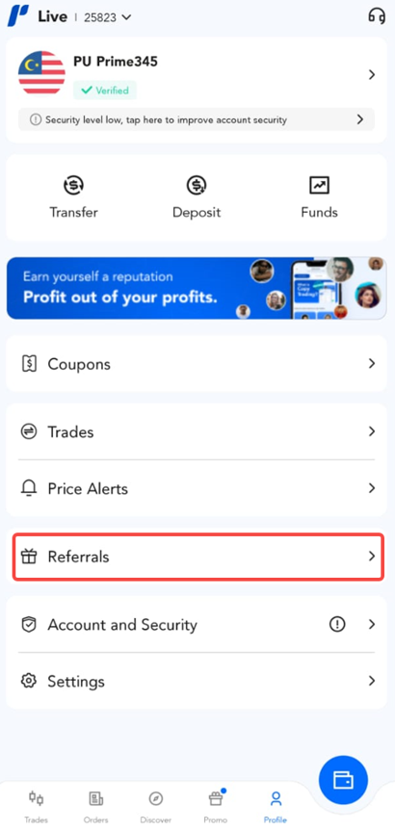
Task: Go to the Trades bottom tab
Action: (x=36, y=806)
